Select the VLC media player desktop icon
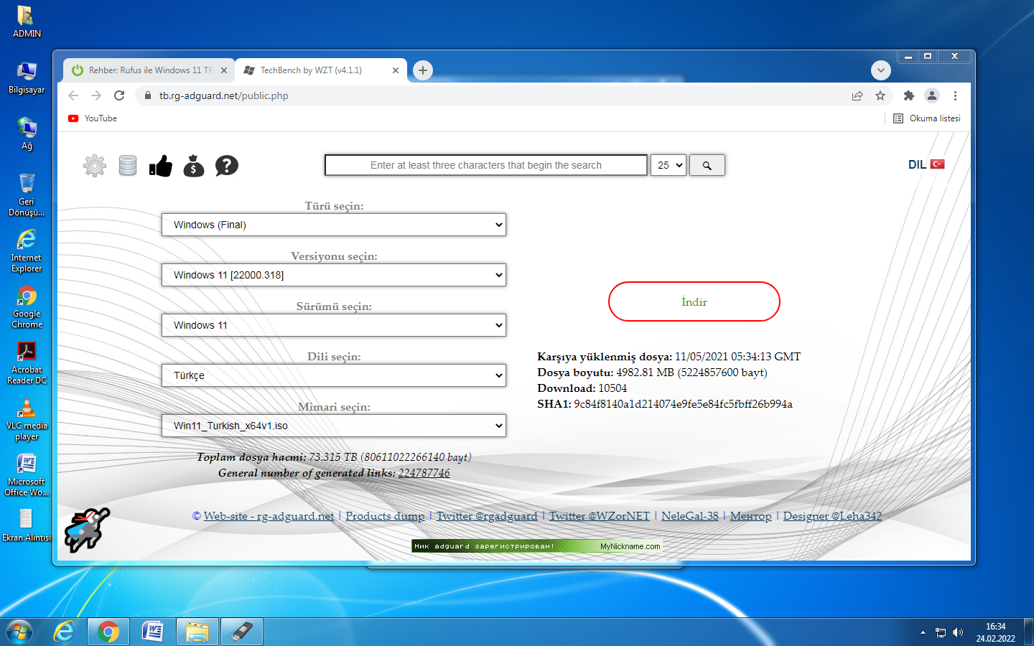1034x646 pixels. click(x=27, y=419)
